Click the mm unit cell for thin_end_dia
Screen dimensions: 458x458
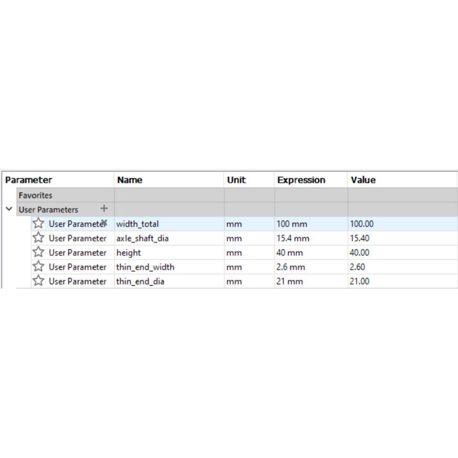click(x=250, y=281)
